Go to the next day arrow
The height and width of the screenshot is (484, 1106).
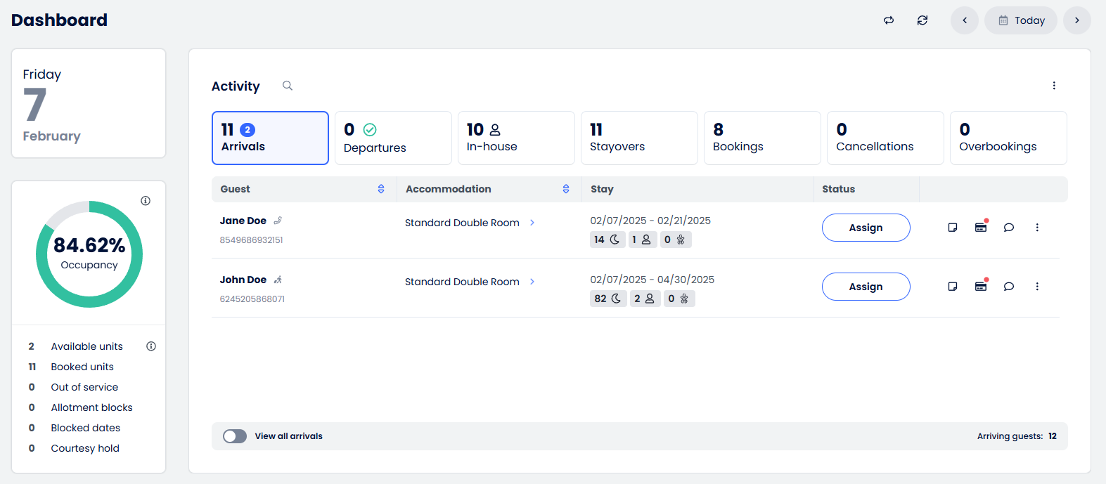1077,20
